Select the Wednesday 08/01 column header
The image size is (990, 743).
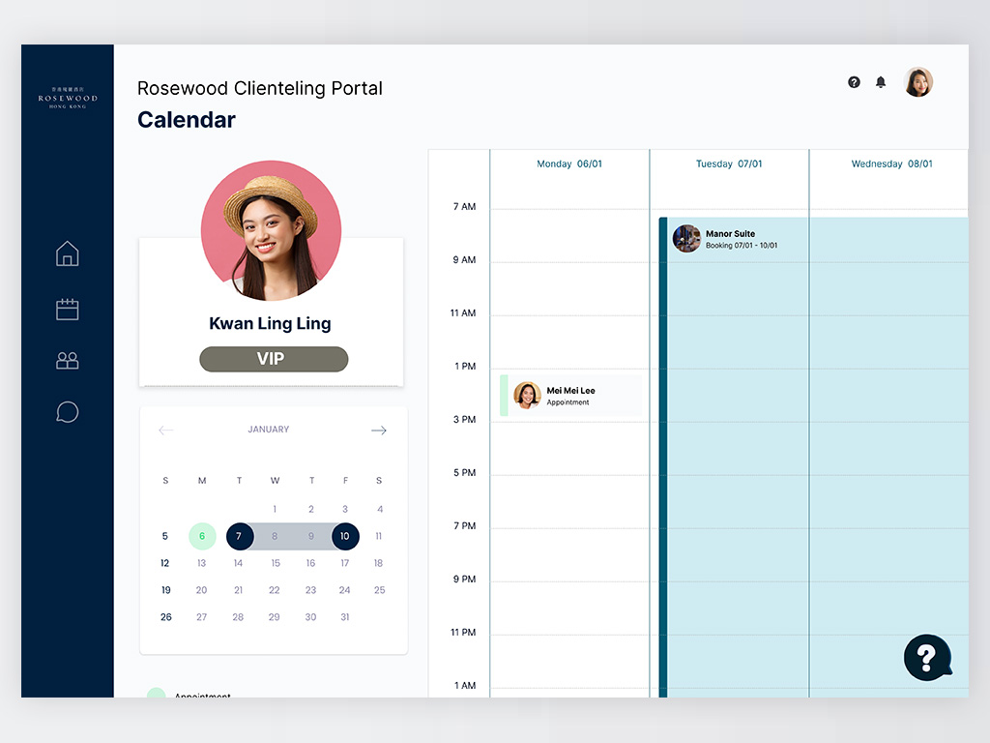tap(891, 163)
